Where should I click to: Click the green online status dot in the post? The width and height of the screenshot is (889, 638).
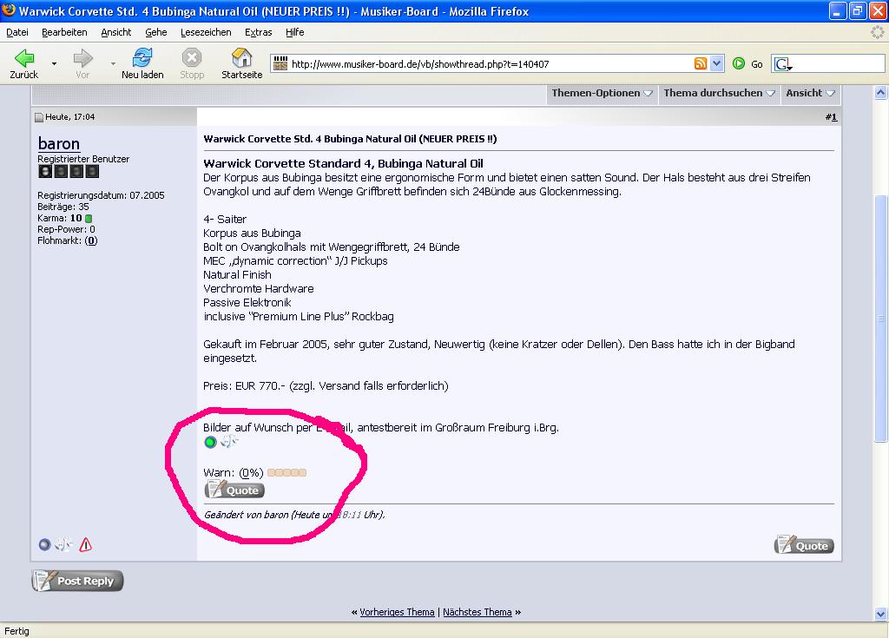point(210,442)
